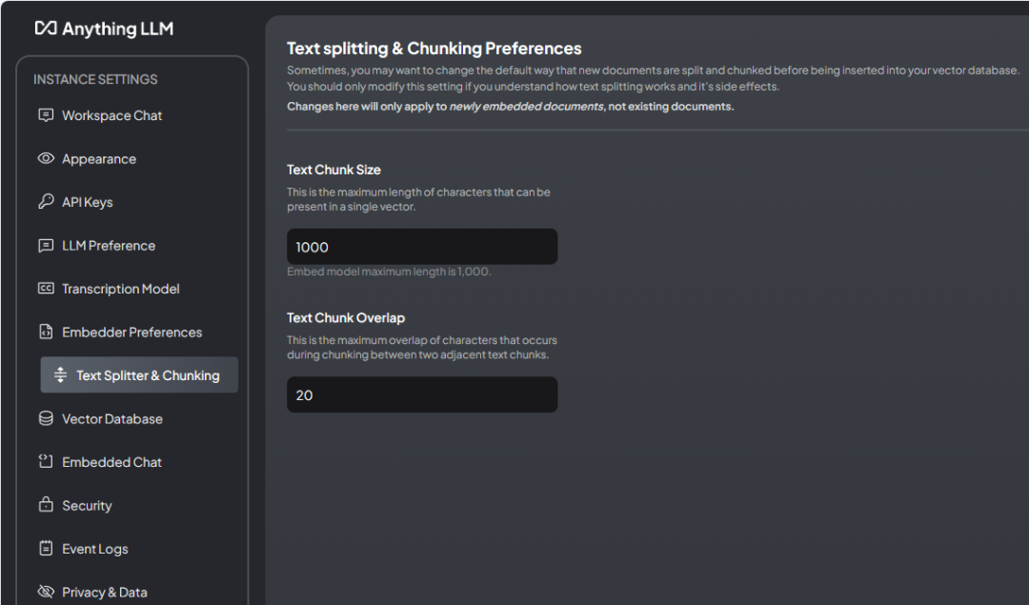Click the Embedder Preferences file icon
Image resolution: width=1029 pixels, height=605 pixels.
[46, 333]
